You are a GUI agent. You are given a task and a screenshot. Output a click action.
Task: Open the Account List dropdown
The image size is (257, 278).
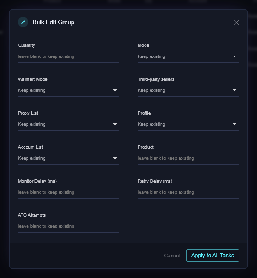pos(68,158)
